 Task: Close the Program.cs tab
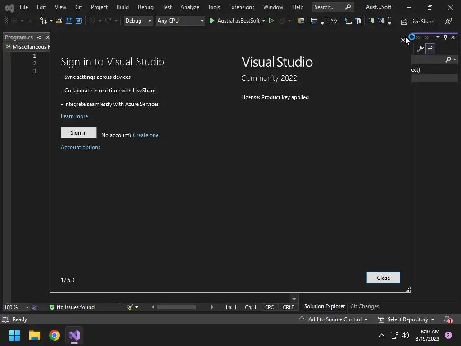coord(47,37)
